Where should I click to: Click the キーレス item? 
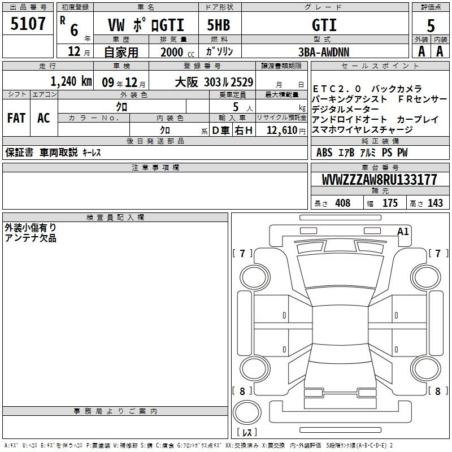(x=92, y=153)
